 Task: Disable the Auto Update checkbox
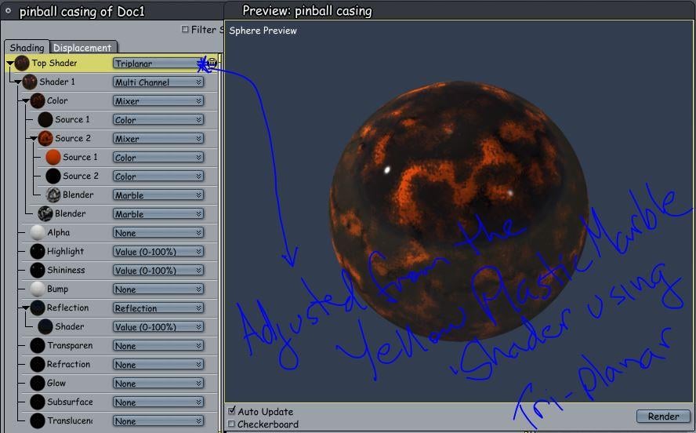click(x=231, y=410)
